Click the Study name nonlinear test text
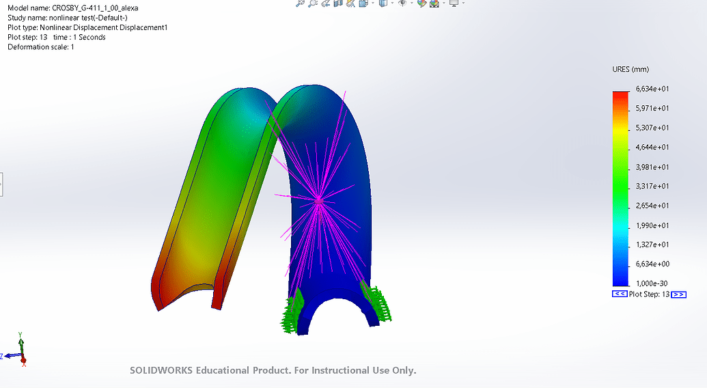The height and width of the screenshot is (388, 707). 68,18
